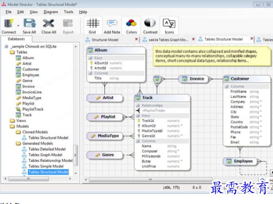Close the Tables Structural Model tab
Screen dimensions: 273x204
click(x=251, y=39)
